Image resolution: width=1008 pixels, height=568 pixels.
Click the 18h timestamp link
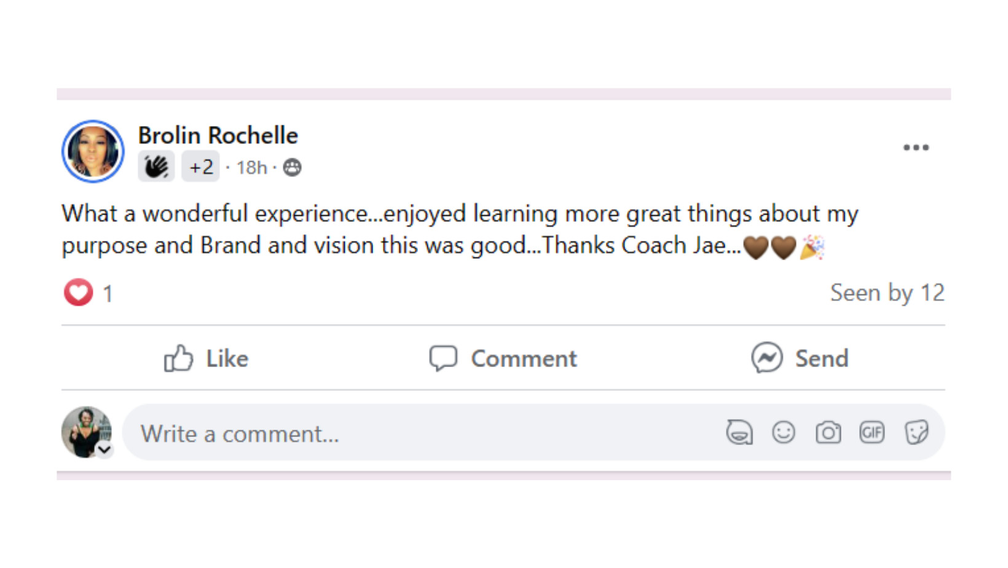(x=252, y=167)
